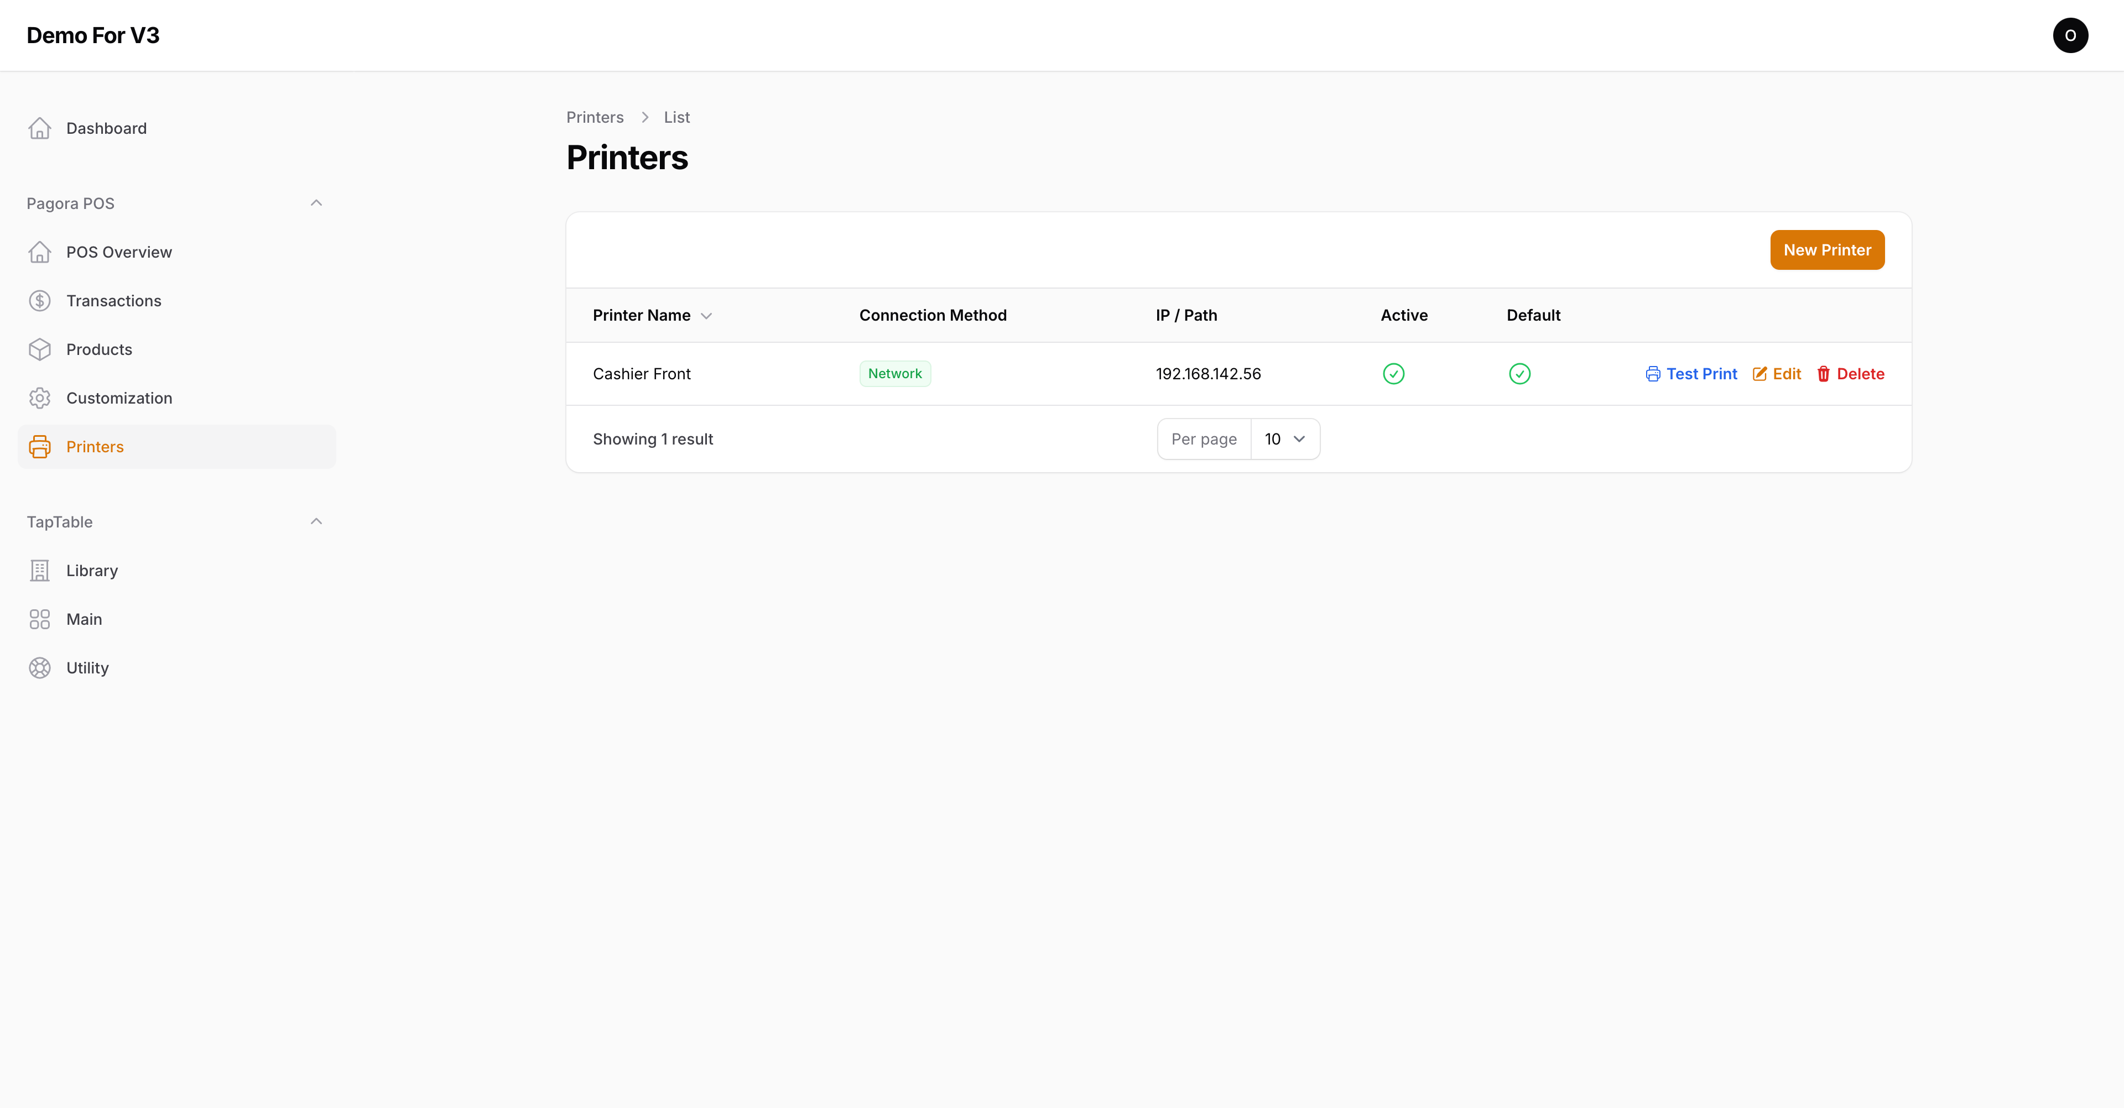Click the Products box icon
The width and height of the screenshot is (2124, 1108).
[40, 349]
